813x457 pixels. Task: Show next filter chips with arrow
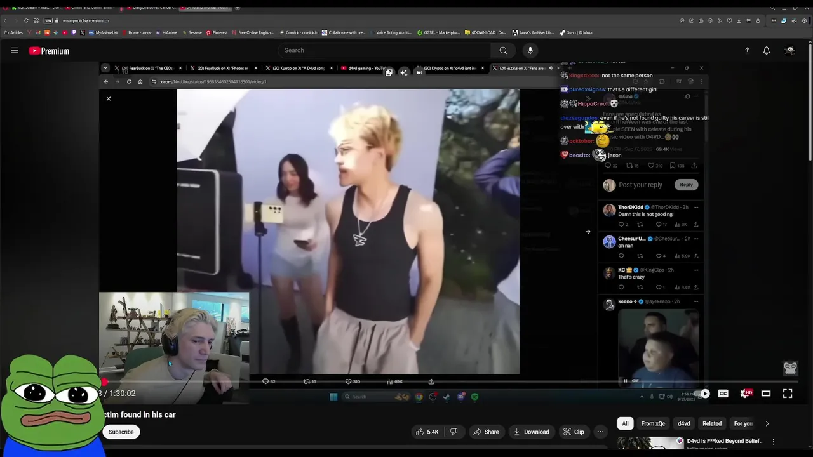point(767,423)
